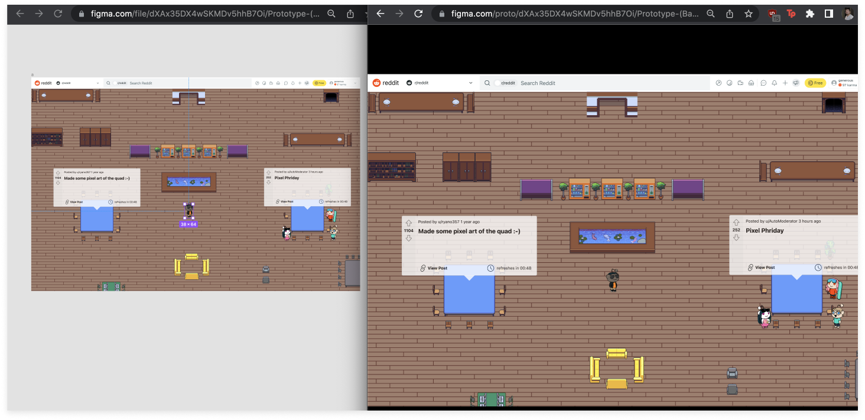Screen dimensions: 865x420
Task: Click the search magnifier icon in Reddit navbar
Action: tap(487, 83)
